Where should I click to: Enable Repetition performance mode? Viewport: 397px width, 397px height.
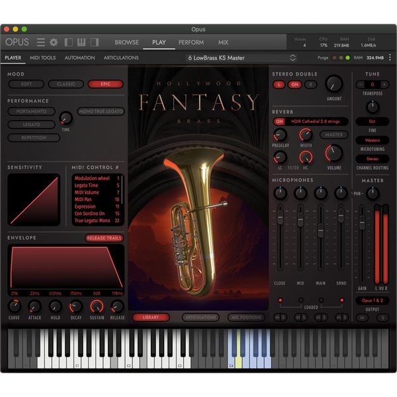[x=34, y=138]
